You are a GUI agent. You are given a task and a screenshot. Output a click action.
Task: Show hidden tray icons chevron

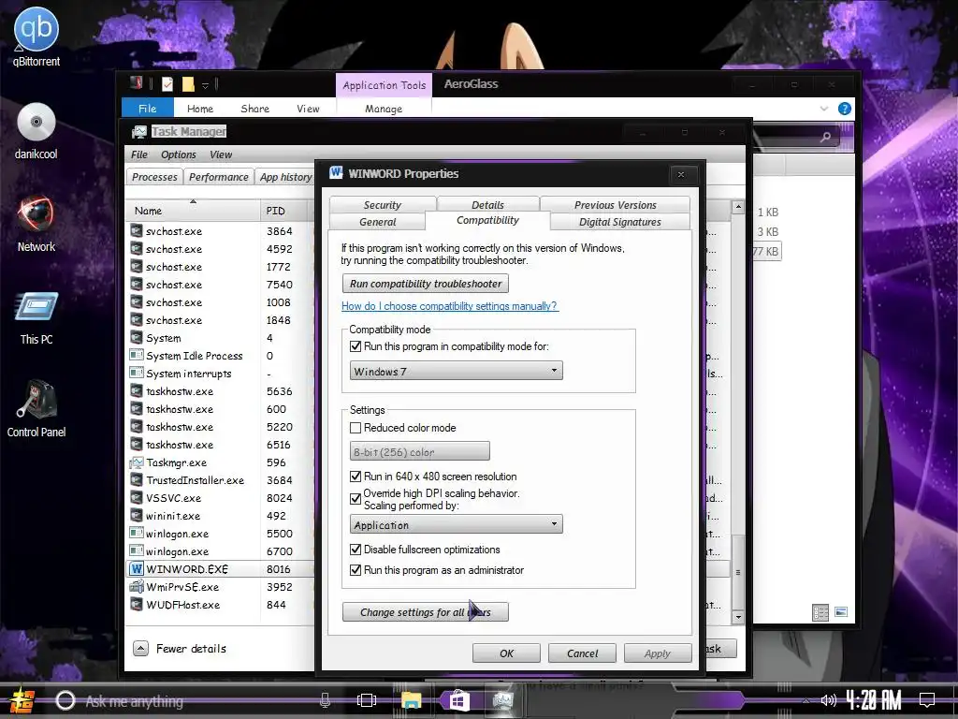[x=806, y=700]
